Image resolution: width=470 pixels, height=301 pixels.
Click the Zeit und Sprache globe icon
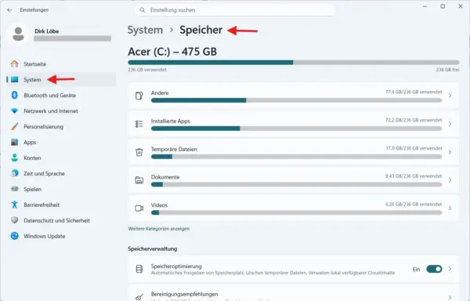[x=14, y=173]
